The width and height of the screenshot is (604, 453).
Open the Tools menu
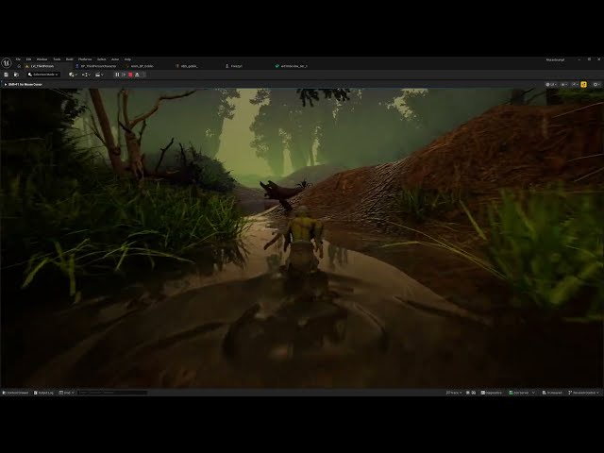click(x=57, y=59)
